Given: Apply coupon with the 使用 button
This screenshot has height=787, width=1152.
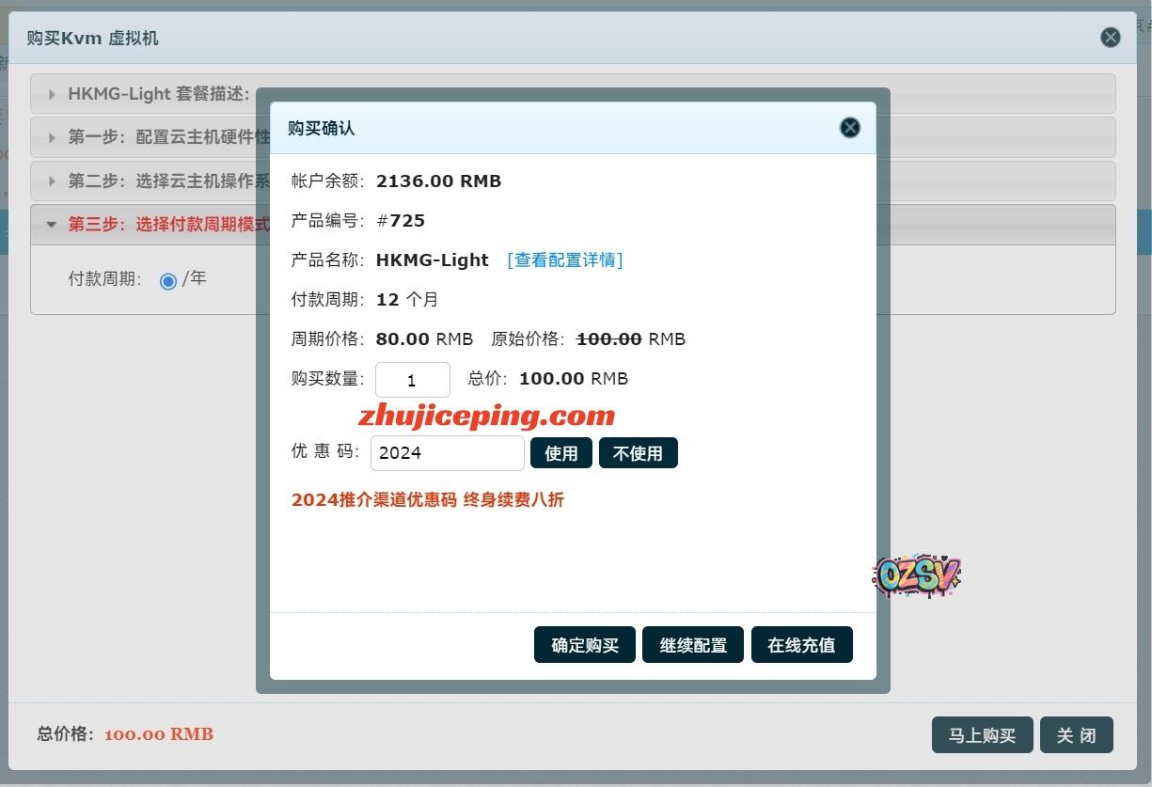Looking at the screenshot, I should (x=560, y=453).
